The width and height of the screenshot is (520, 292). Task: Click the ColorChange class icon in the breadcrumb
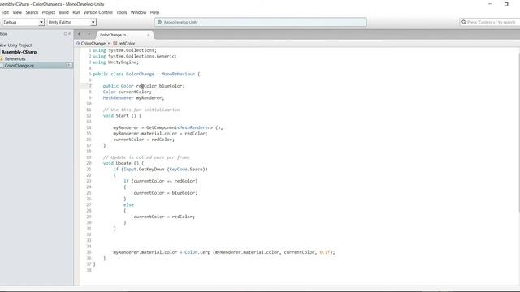pos(78,43)
